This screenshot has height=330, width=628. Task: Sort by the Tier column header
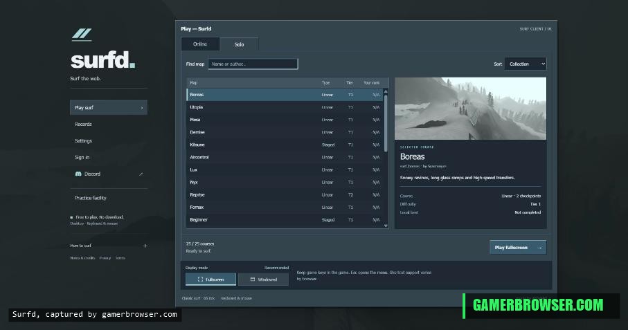(350, 83)
